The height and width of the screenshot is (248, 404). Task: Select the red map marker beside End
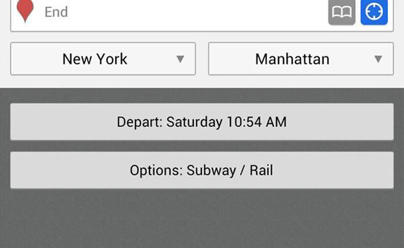pyautogui.click(x=25, y=11)
